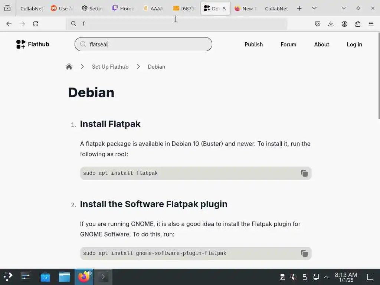Copy the gnome-software-plugin-flatpak command
380x285 pixels.
click(x=304, y=253)
